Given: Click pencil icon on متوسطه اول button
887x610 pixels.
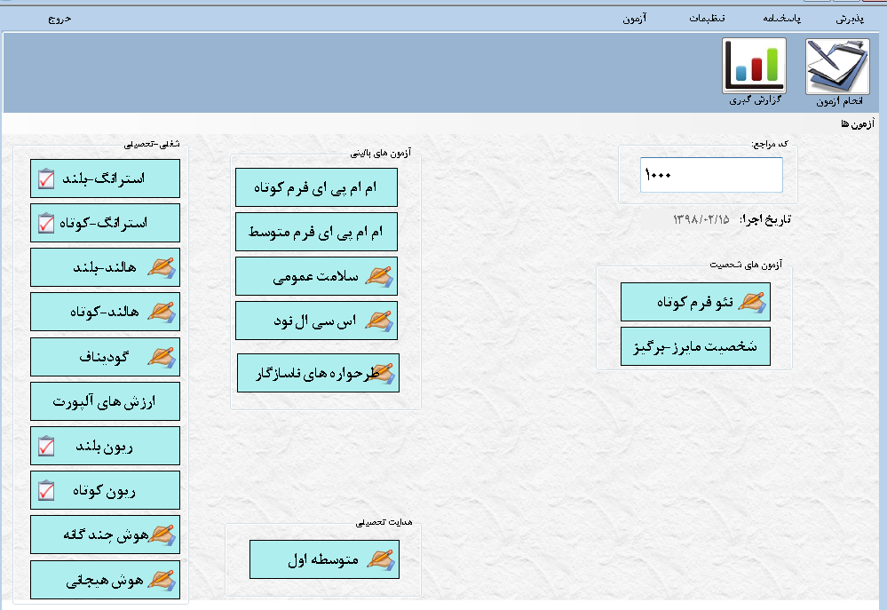Looking at the screenshot, I should (380, 559).
